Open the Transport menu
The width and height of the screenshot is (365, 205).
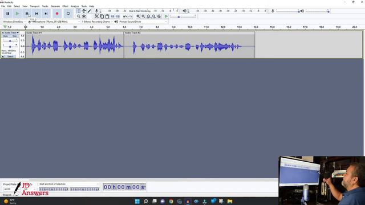(35, 6)
